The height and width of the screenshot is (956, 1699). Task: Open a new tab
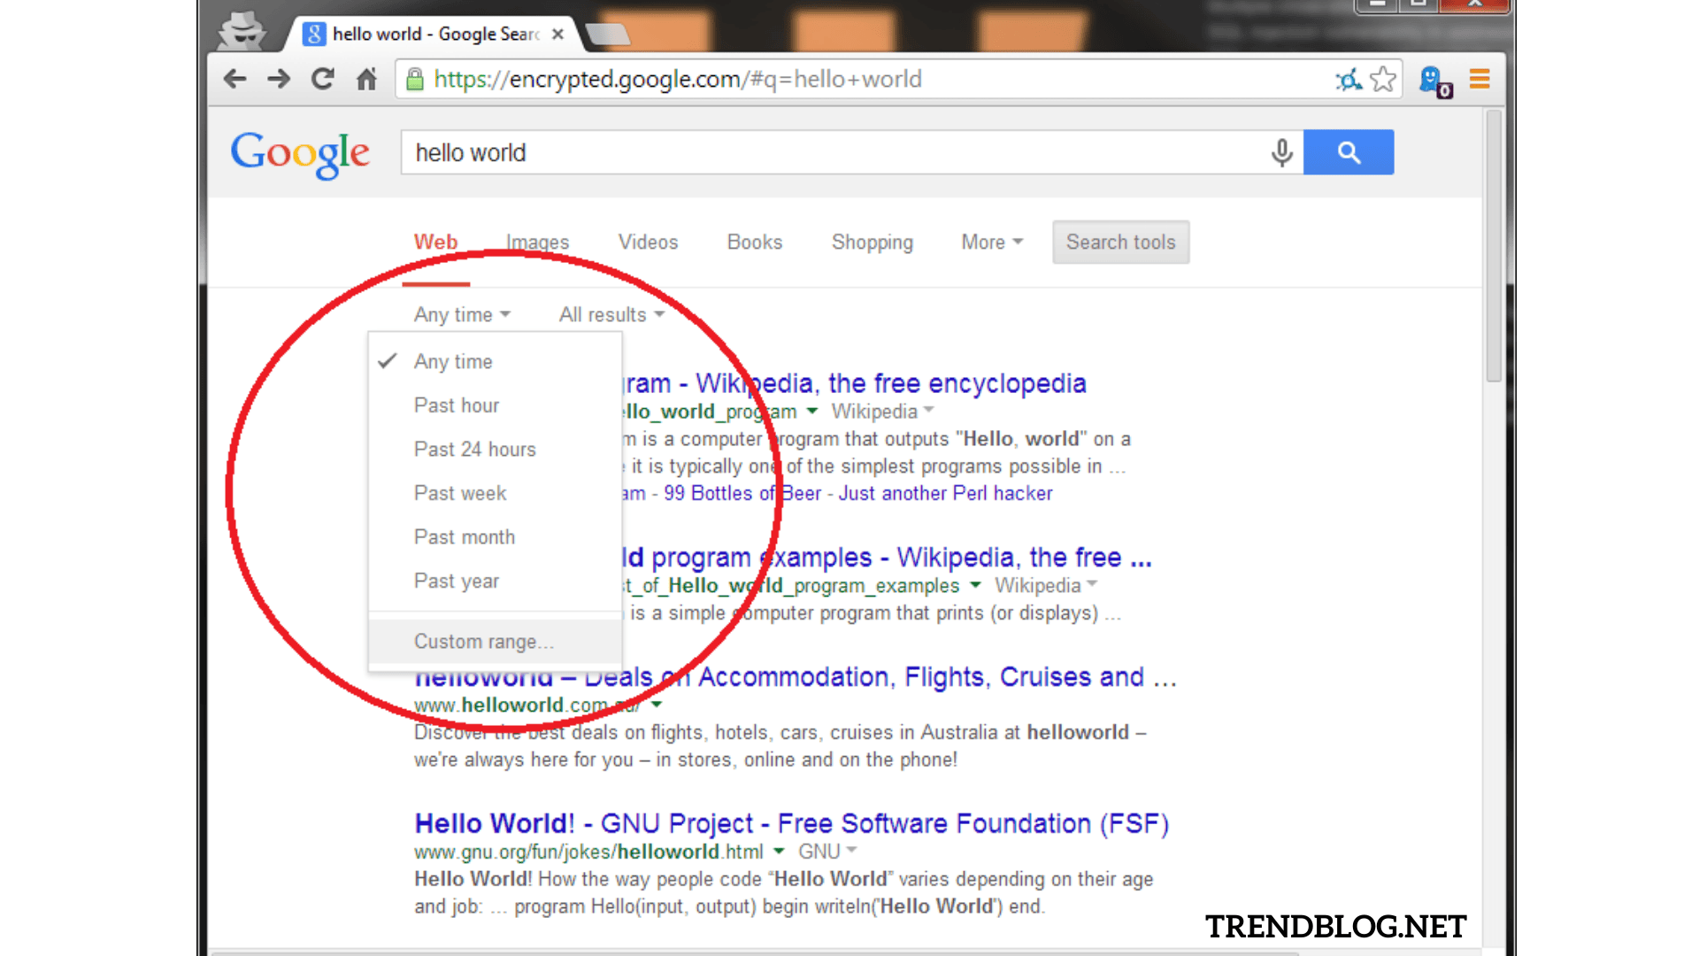coord(608,35)
